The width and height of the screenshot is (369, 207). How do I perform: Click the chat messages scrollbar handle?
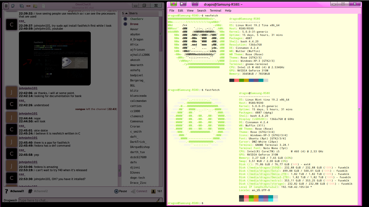pyautogui.click(x=120, y=171)
